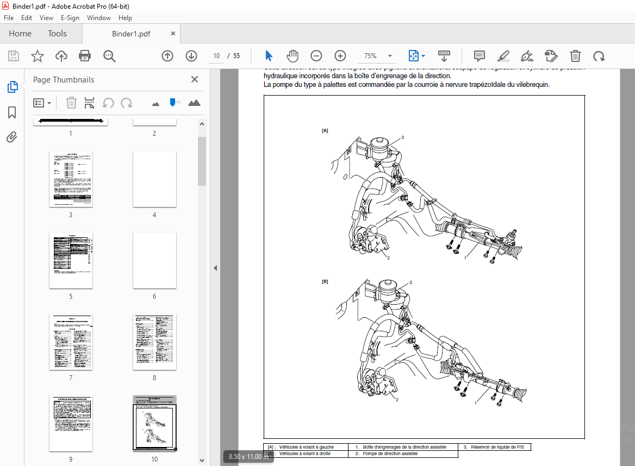This screenshot has height=466, width=635.
Task: Go to next page arrow
Action: click(191, 56)
